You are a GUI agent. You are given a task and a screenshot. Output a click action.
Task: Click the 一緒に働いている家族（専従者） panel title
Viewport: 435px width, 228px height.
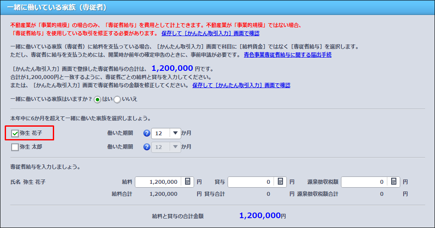click(x=57, y=7)
